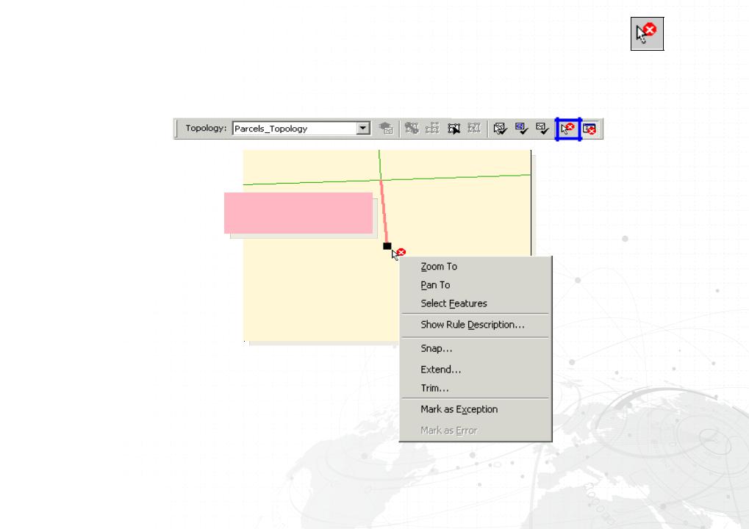Click Validate Entire Topology icon
The height and width of the screenshot is (529, 749).
[542, 129]
